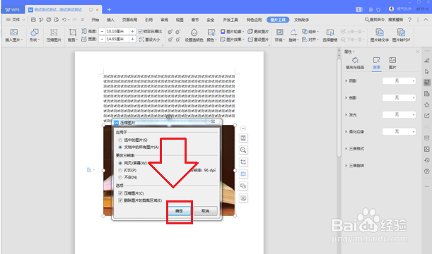Increase height with the plus button

[132, 31]
